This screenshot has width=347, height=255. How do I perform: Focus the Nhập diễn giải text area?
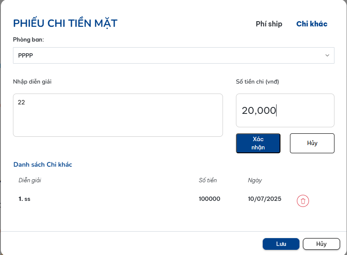118,115
